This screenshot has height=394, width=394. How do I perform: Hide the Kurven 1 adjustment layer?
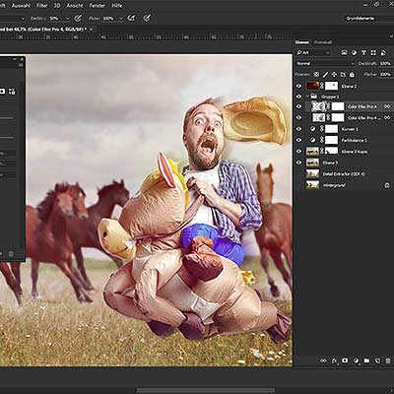tap(298, 129)
